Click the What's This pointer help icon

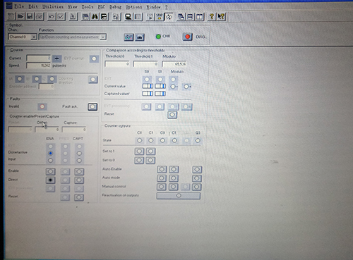(x=221, y=17)
